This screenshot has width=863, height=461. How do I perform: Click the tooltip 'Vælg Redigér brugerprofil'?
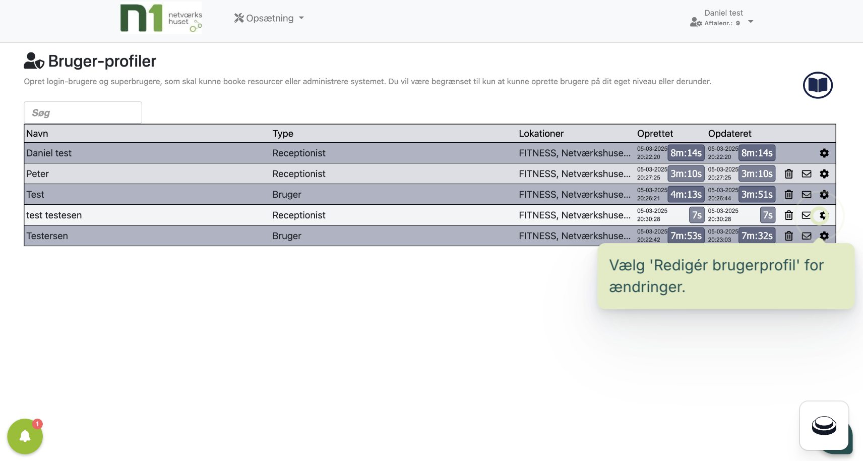[726, 276]
